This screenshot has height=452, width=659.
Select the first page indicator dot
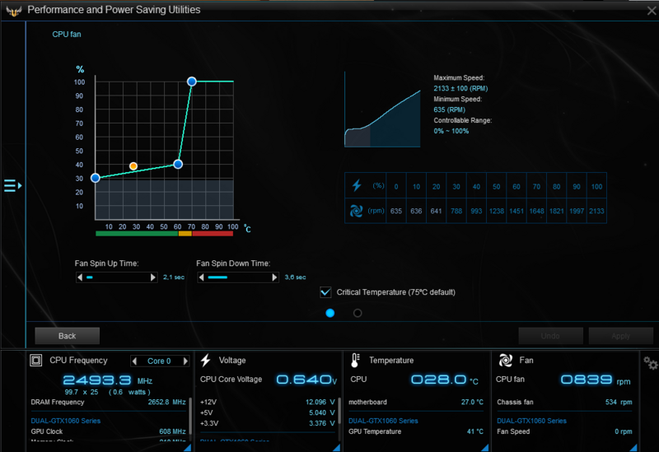(x=330, y=313)
